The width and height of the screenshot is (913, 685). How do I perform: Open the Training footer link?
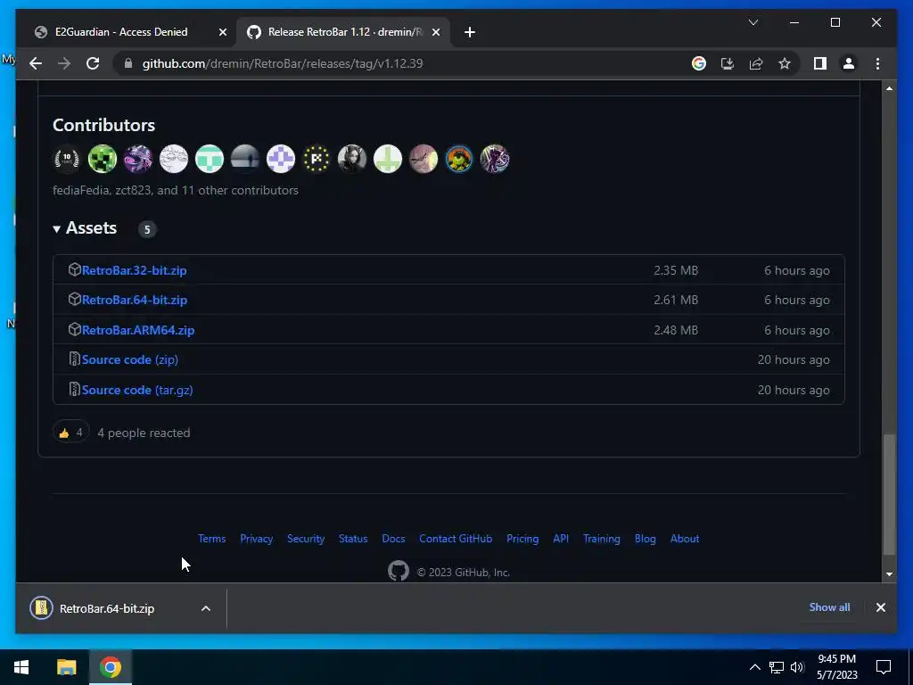pos(602,539)
